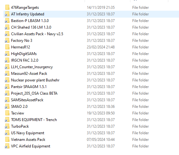Image resolution: width=179 pixels, height=155 pixels.
Task: Click the name HighDigitSAMs
Action: 24,54
